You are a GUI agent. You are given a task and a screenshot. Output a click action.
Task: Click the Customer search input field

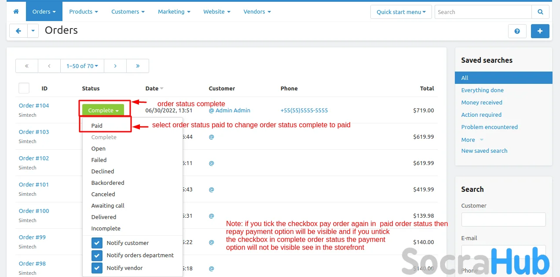503,219
